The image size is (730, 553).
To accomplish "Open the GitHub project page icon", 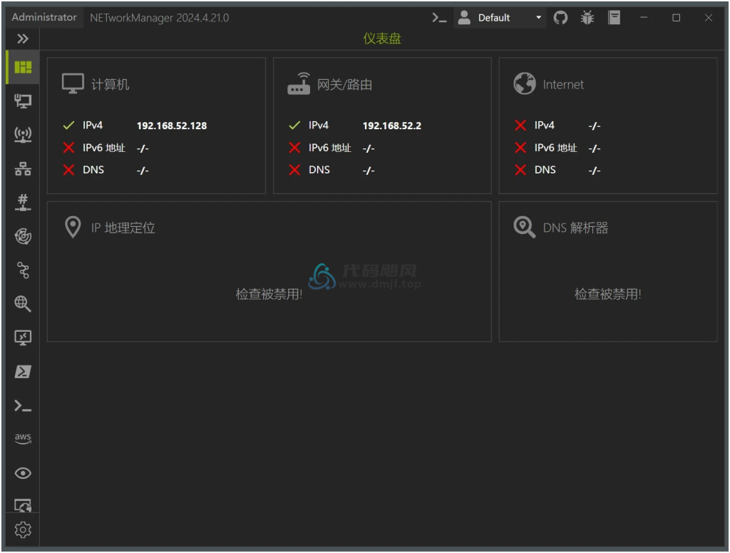I will [x=560, y=18].
